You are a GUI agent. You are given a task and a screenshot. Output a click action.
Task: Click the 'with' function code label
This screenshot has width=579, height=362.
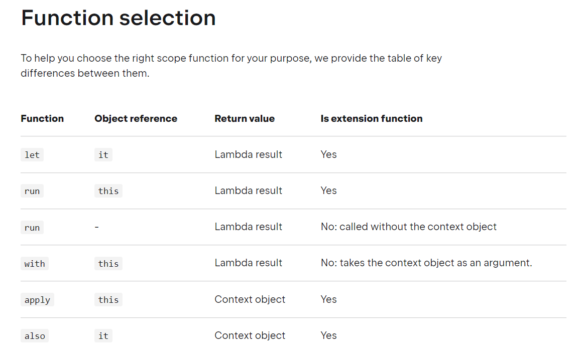pyautogui.click(x=35, y=264)
